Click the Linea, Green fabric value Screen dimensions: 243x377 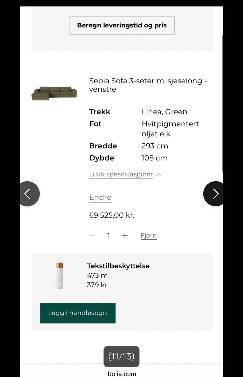tap(164, 112)
